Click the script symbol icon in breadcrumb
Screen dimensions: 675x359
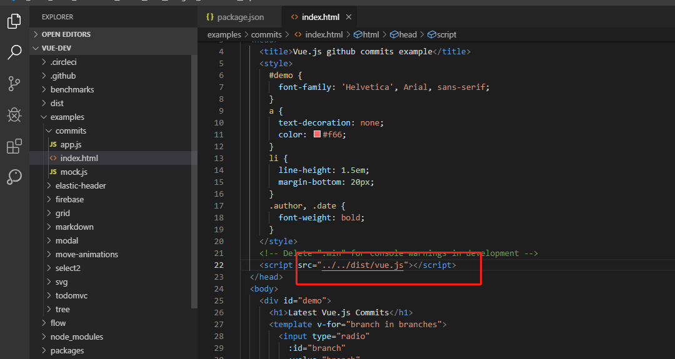432,35
